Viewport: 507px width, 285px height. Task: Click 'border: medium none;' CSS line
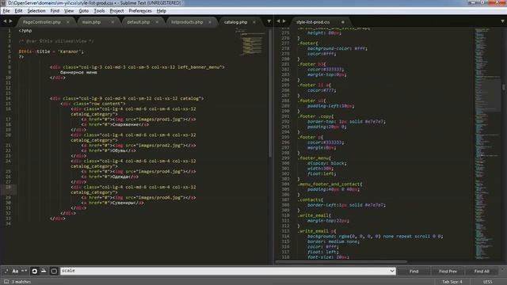pos(333,241)
